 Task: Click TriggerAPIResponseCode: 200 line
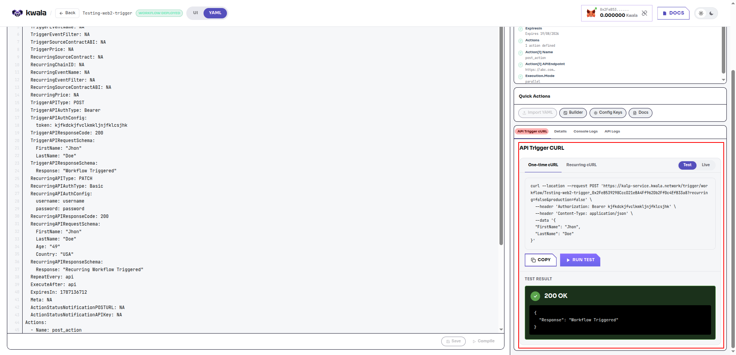point(67,133)
